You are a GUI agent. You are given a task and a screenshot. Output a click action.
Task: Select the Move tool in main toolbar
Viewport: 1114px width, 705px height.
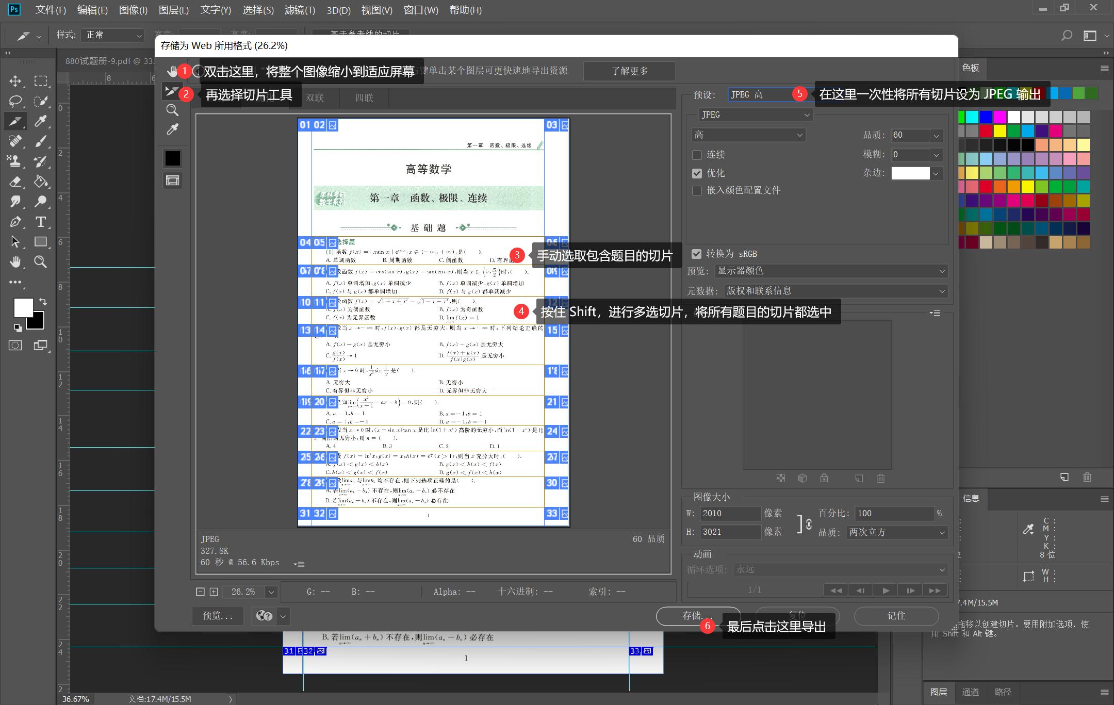click(15, 81)
